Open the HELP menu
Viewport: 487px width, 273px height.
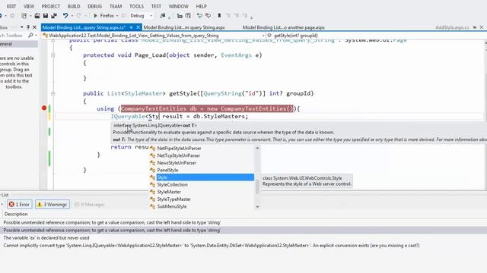click(201, 6)
